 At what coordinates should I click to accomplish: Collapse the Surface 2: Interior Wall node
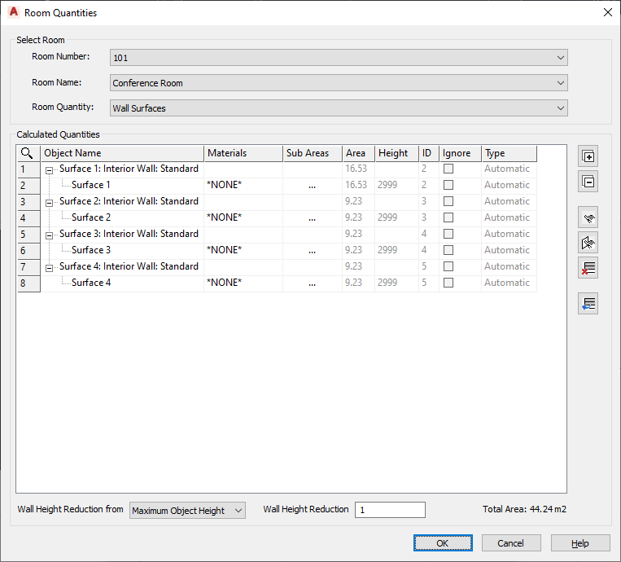(x=49, y=203)
